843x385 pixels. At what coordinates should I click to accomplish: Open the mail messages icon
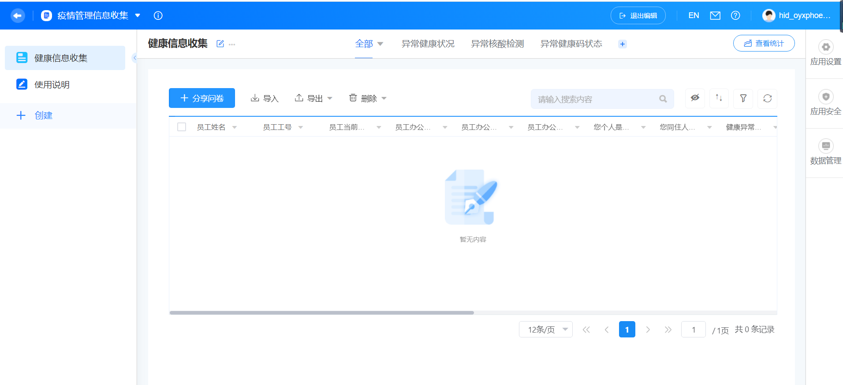(715, 16)
